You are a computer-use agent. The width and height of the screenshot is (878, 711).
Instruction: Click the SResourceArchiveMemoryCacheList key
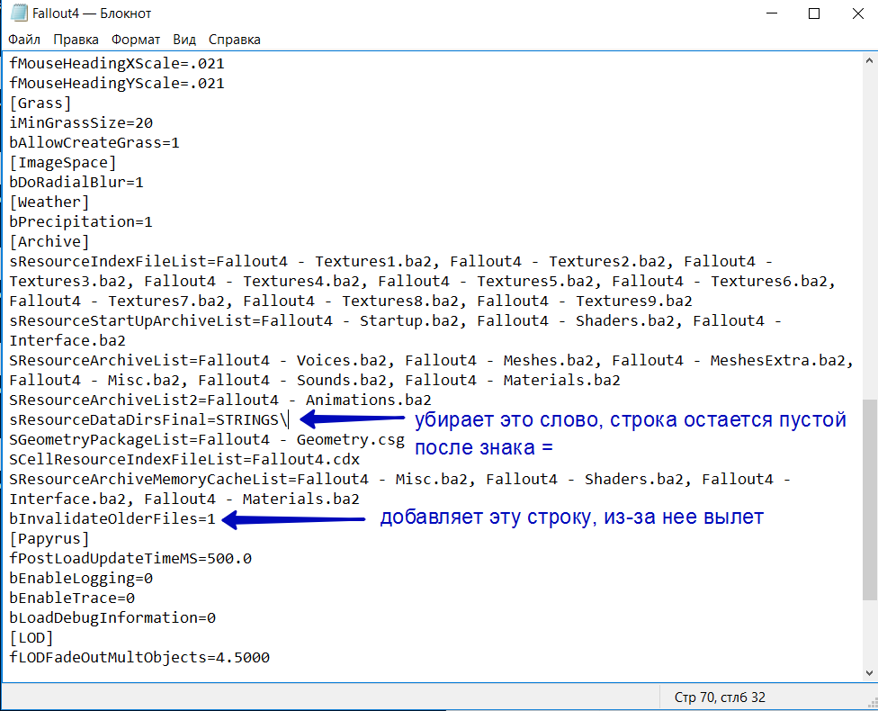(x=148, y=480)
